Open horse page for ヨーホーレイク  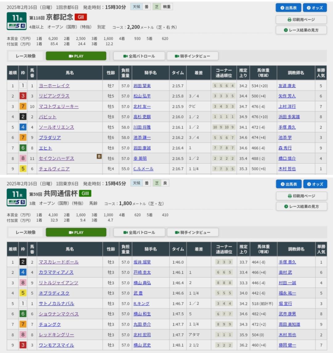coord(54,86)
